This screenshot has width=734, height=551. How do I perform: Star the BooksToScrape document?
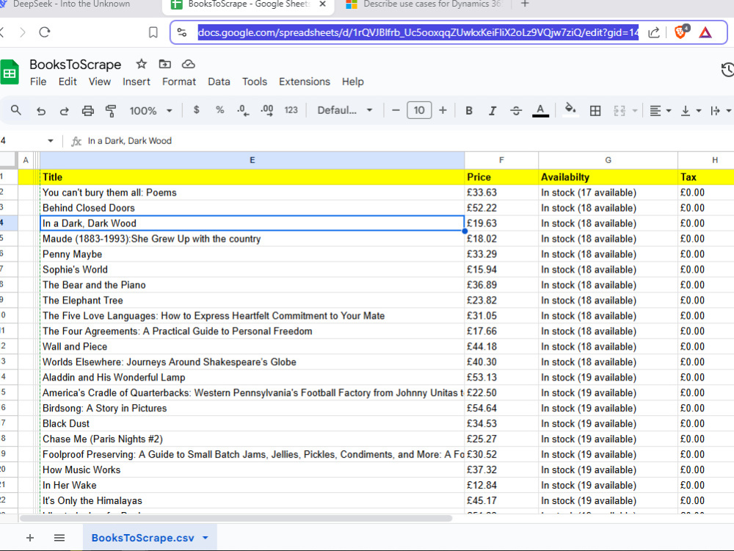point(142,64)
